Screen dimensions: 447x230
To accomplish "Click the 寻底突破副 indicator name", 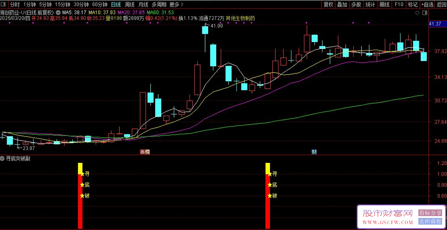I will click(x=18, y=159).
